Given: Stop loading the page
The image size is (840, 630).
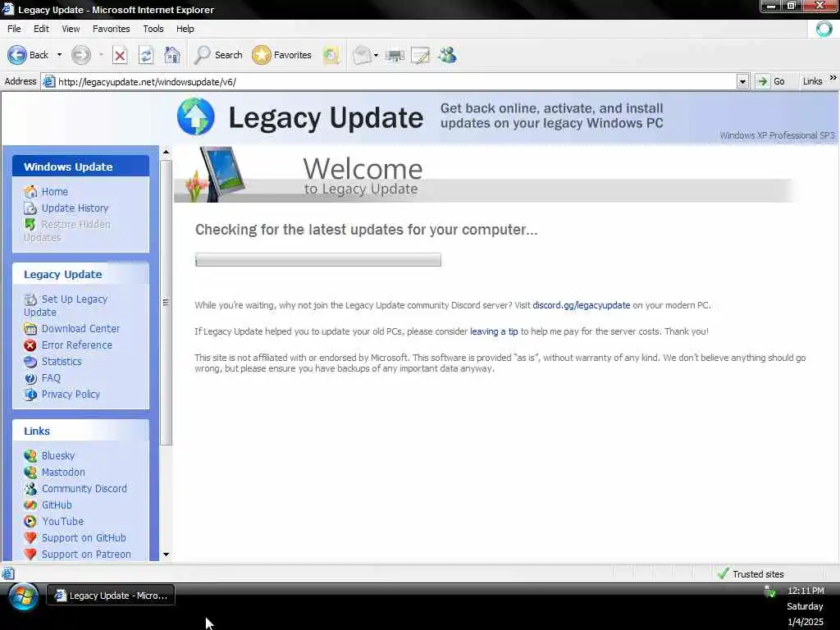Looking at the screenshot, I should (x=120, y=55).
